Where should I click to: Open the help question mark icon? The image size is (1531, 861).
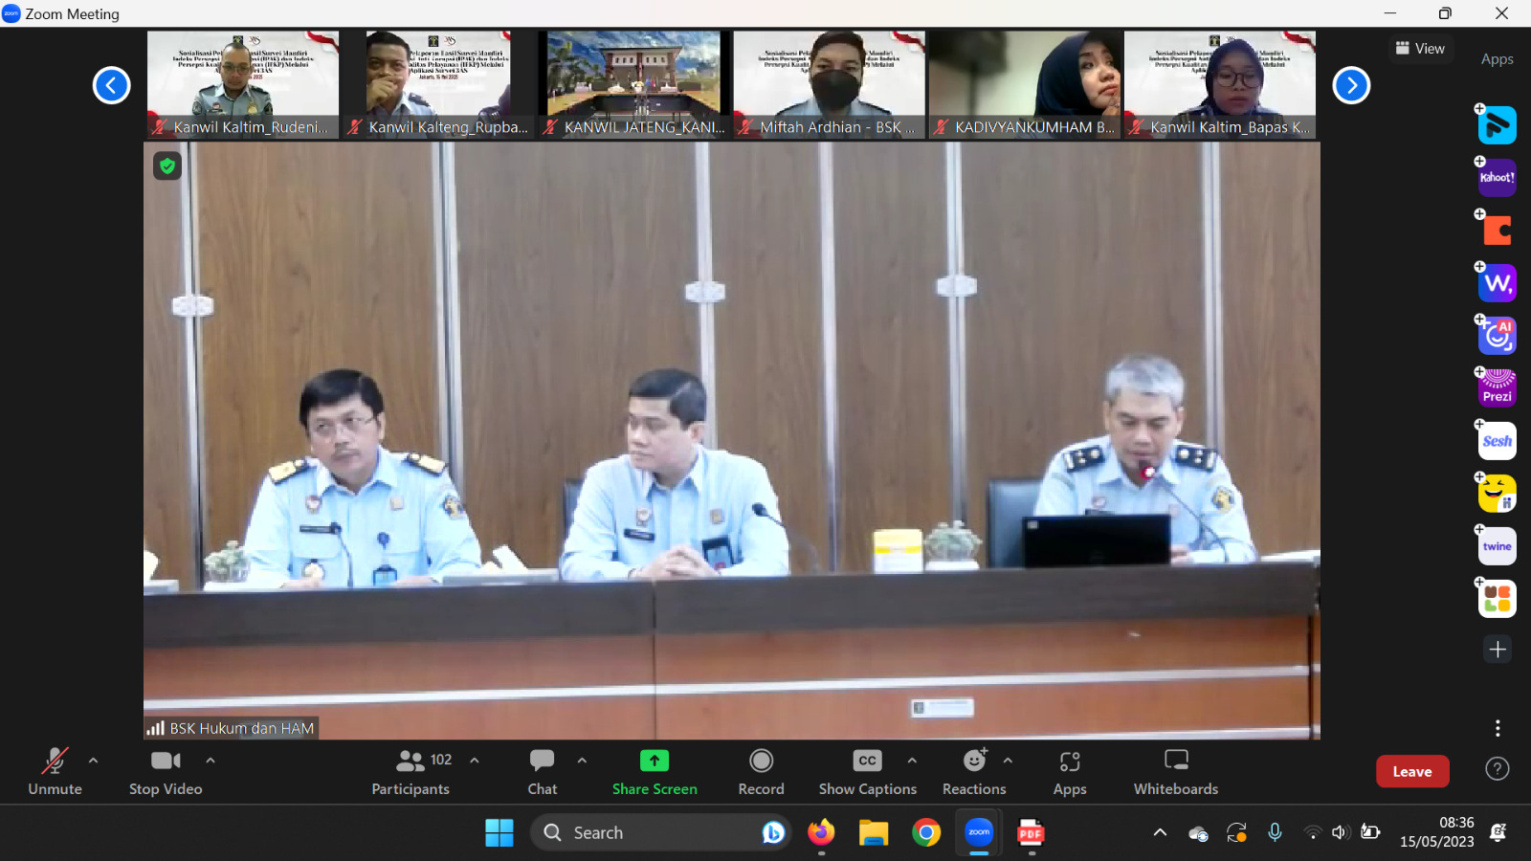(1498, 769)
